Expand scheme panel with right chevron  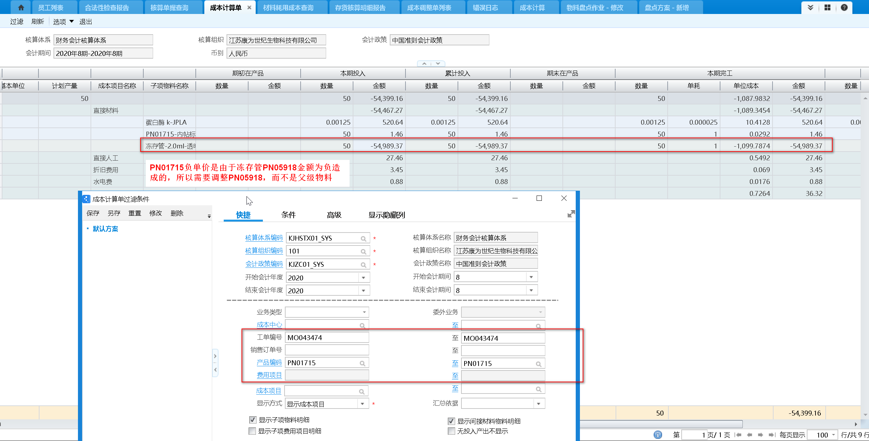pos(215,356)
